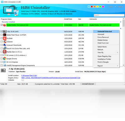
Task: Click the Adobe Flash Player icon
Action: click(x=5, y=35)
